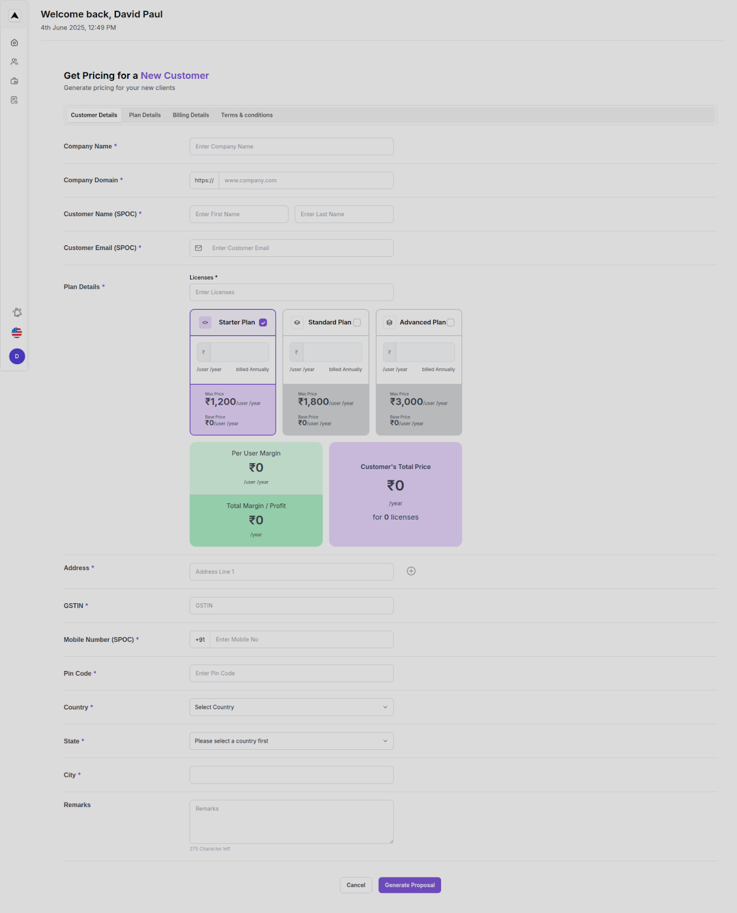Open the home dashboard icon in sidebar
The height and width of the screenshot is (913, 737).
[x=15, y=43]
